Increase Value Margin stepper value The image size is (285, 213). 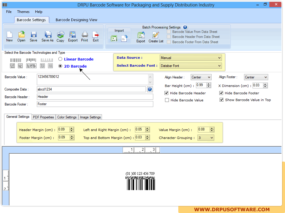coord(212,128)
